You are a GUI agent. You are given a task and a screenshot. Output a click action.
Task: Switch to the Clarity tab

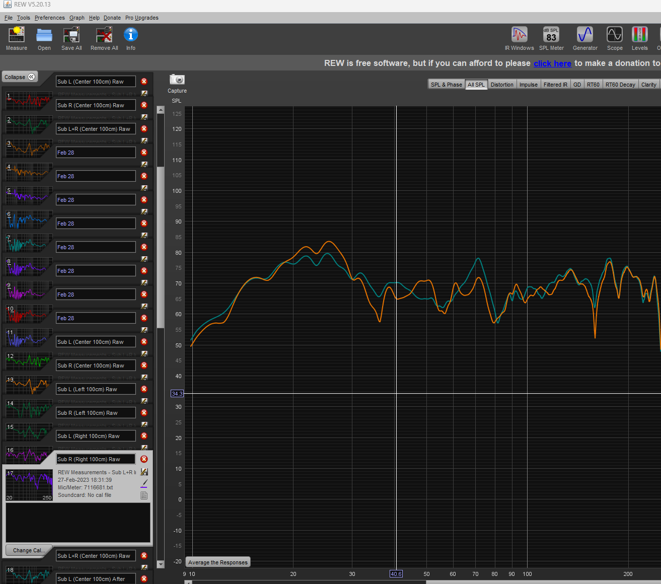(648, 85)
